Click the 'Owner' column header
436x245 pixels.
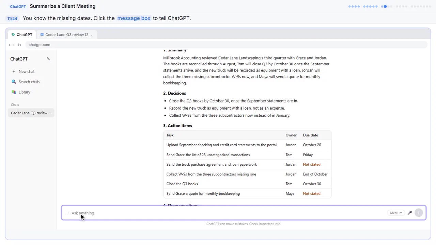click(291, 135)
